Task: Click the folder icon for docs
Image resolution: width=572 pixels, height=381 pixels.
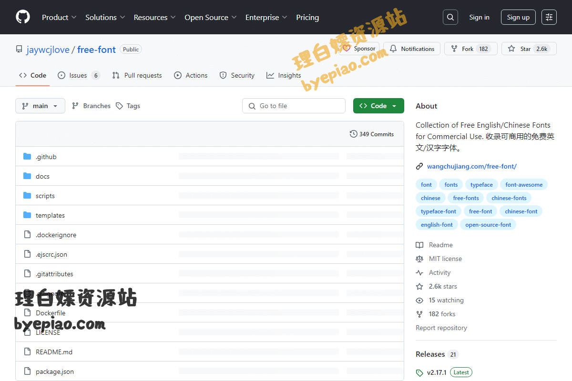Action: point(27,176)
